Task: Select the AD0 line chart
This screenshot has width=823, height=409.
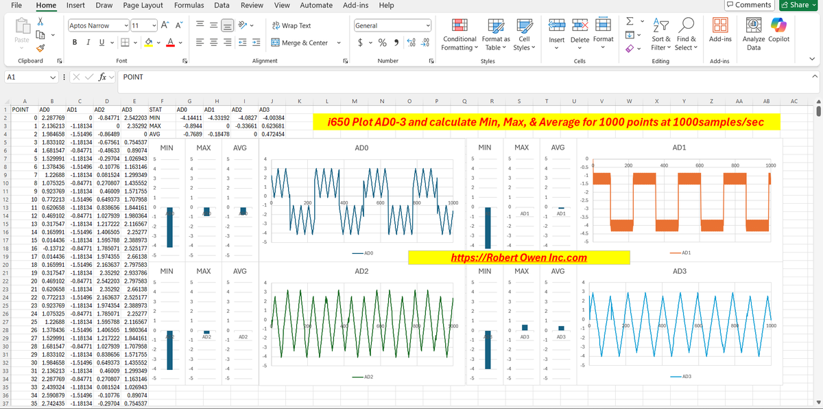Action: (361, 200)
